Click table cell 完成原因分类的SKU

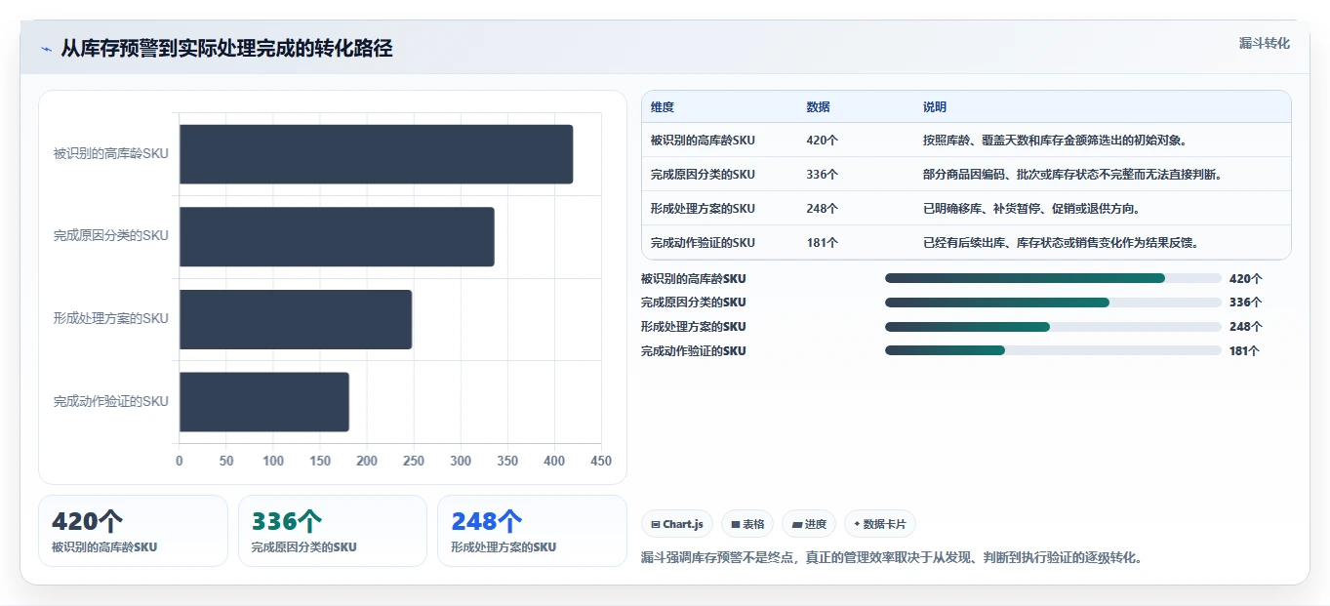(703, 175)
